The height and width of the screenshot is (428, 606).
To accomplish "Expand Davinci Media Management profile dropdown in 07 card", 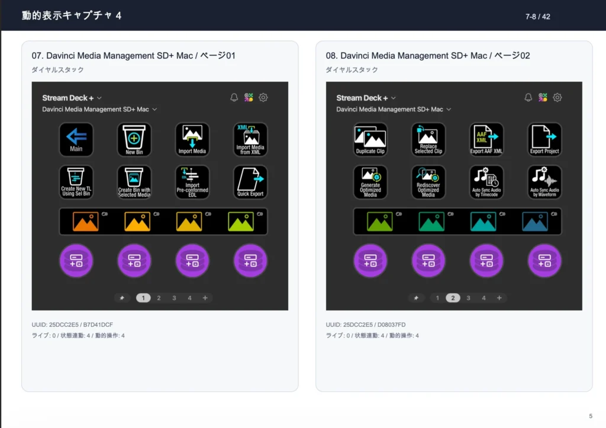I will (99, 109).
